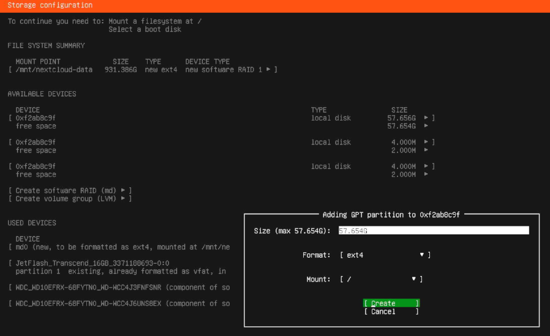Select Create volume group (LVM)

(x=70, y=198)
